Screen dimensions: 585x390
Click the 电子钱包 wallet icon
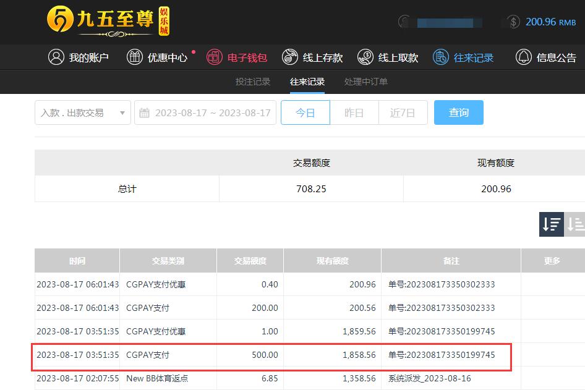coord(214,57)
